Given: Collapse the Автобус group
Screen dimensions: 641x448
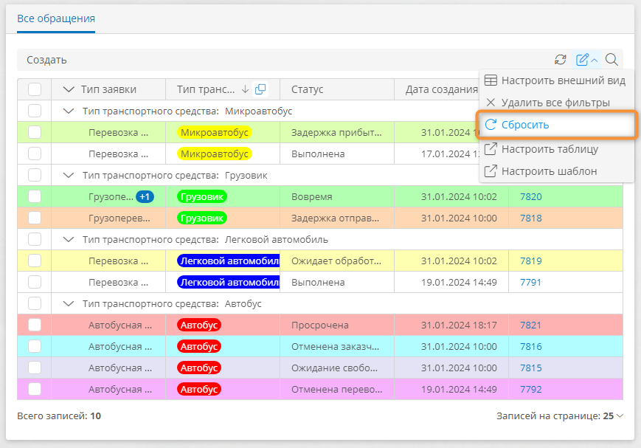Looking at the screenshot, I should pos(69,303).
